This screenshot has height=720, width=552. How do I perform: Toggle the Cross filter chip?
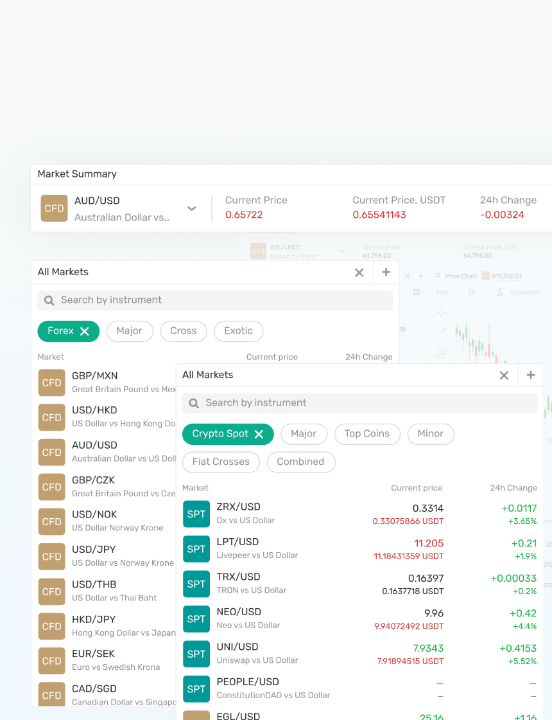pyautogui.click(x=184, y=331)
